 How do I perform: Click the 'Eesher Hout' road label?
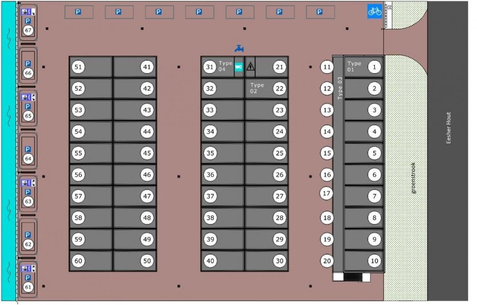point(449,128)
